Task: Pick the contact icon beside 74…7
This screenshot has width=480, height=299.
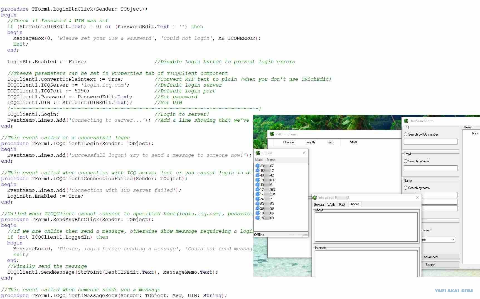Action: point(257,199)
